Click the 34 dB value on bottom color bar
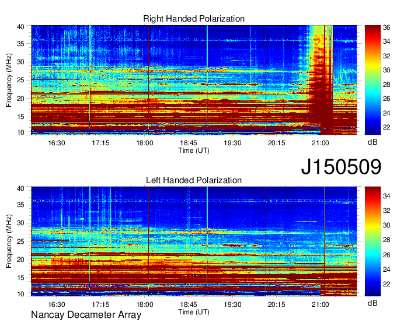Viewport: 397px width, 322px height. pos(386,196)
